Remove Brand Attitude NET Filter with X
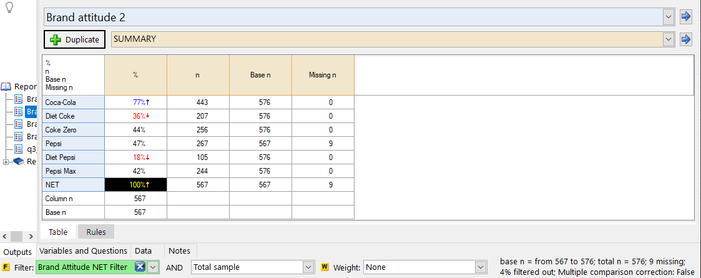This screenshot has width=701, height=278. point(140,267)
